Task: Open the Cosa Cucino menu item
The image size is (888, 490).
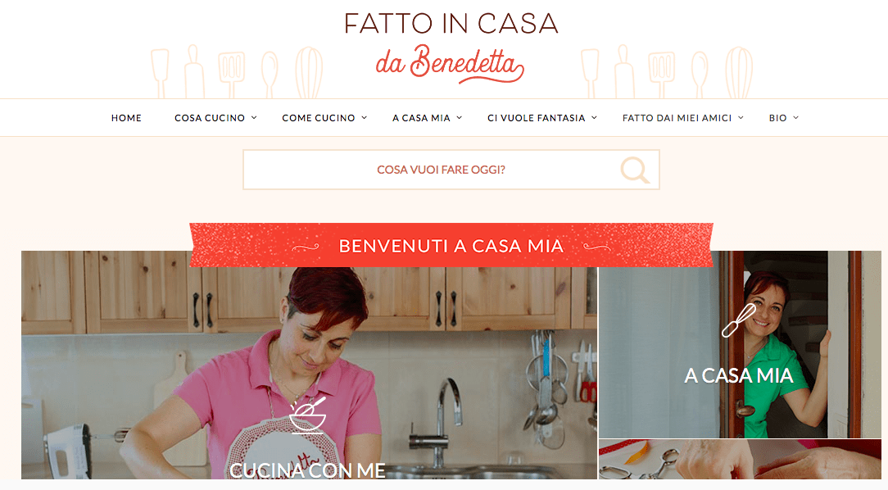Action: (x=210, y=118)
